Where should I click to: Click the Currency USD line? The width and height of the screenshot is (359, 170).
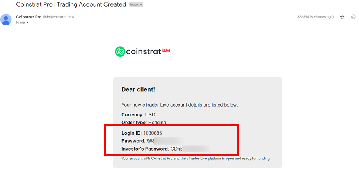139,115
